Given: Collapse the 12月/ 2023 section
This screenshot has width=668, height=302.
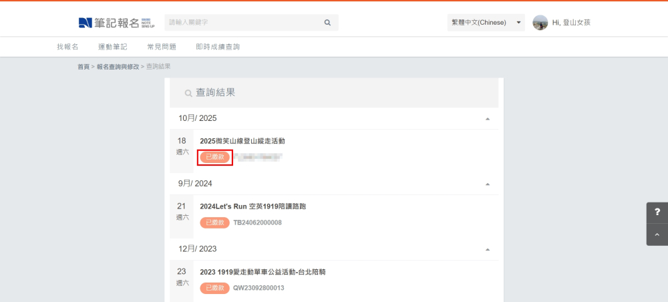Looking at the screenshot, I should 487,249.
